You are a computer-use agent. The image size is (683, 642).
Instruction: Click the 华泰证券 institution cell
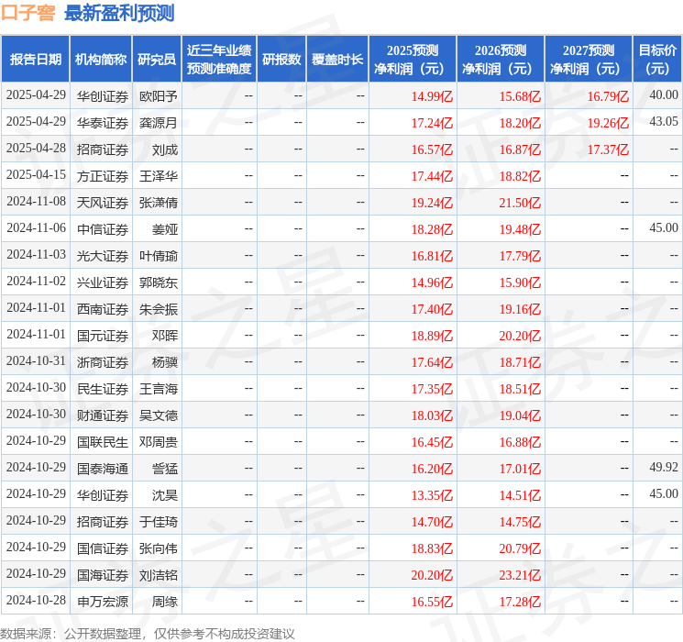coord(102,122)
